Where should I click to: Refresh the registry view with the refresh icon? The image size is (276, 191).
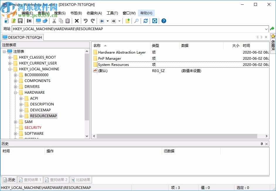point(145,21)
